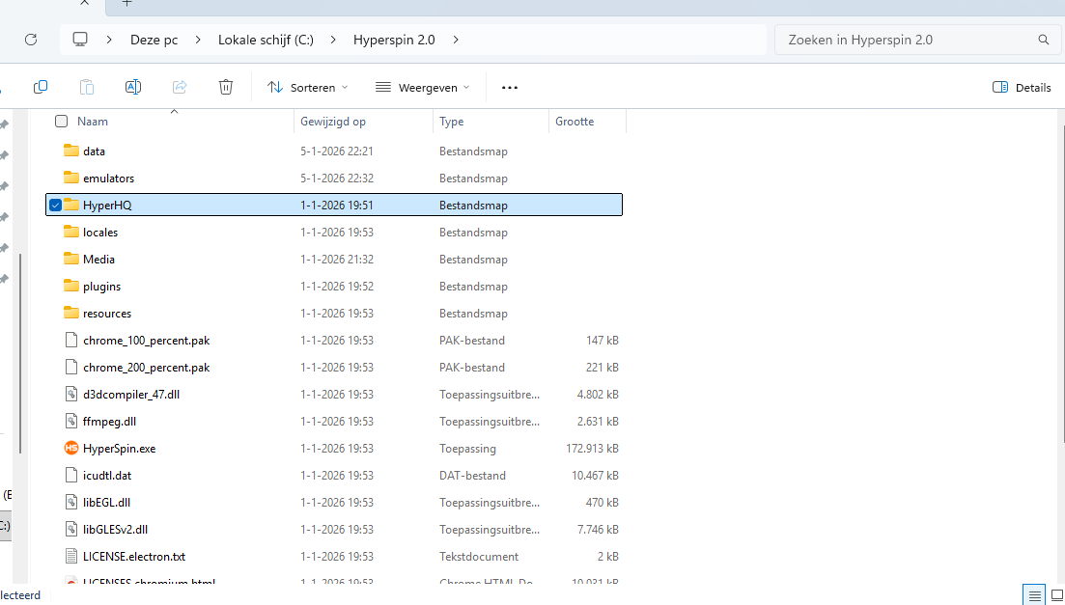Click the Copy icon in toolbar
Screen dimensions: 1065x605
tap(41, 87)
